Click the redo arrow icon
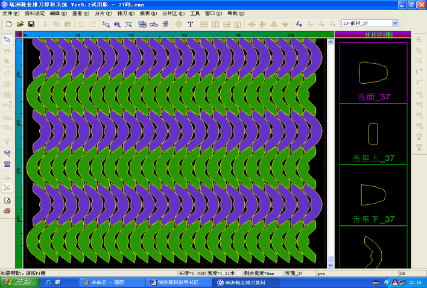The height and width of the screenshot is (288, 427). pyautogui.click(x=93, y=24)
